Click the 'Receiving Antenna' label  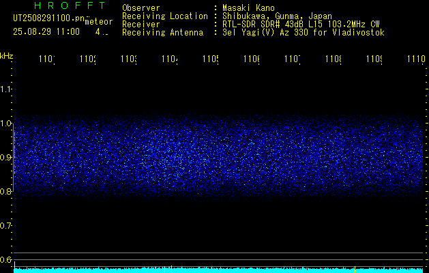click(162, 33)
